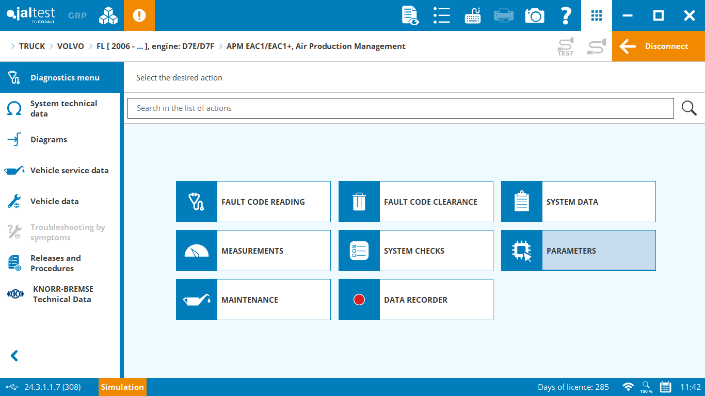Click VOLVO in the breadcrumb

click(x=71, y=46)
